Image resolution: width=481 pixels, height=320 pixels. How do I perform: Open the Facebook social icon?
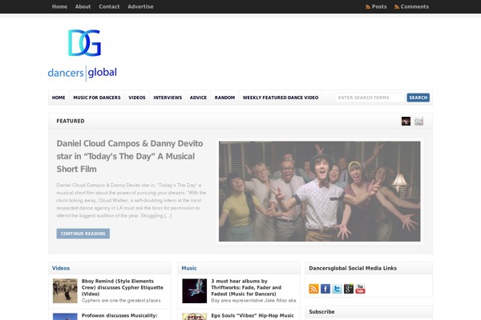325,289
